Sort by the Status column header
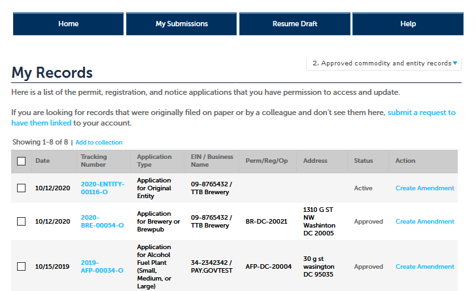476x291 pixels. click(364, 161)
